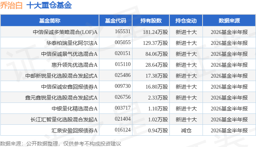The width and height of the screenshot is (256, 147).
Task: Click the 乔治白 stock name heading
Action: point(11,5)
